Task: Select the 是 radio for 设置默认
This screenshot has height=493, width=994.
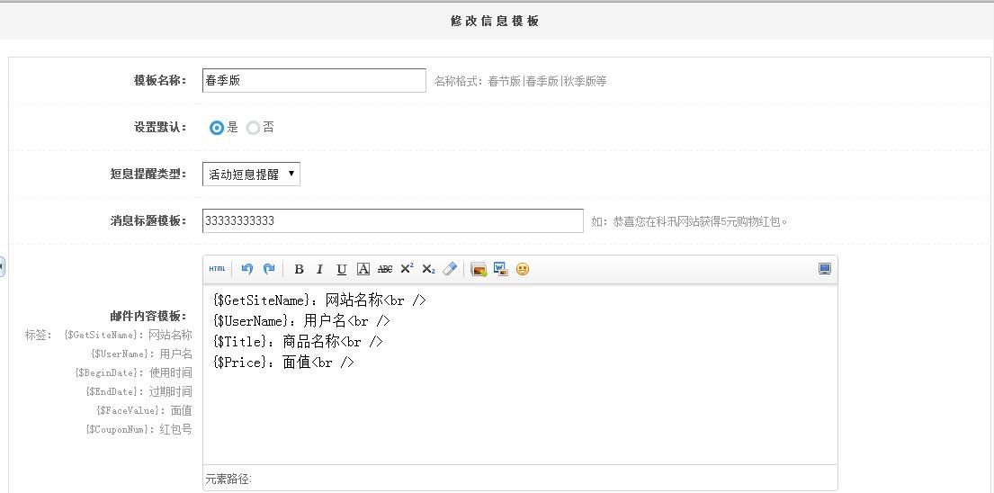Action: click(x=217, y=128)
